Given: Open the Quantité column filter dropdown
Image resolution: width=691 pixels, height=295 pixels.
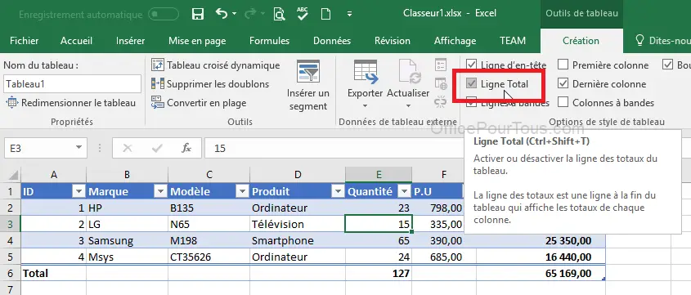Looking at the screenshot, I should tap(404, 191).
